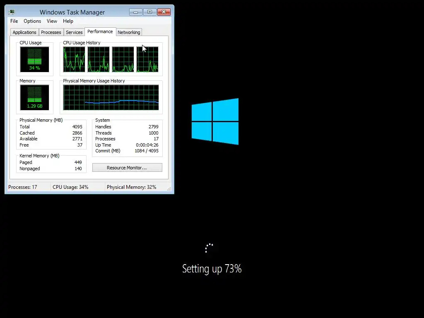
Task: Click the Free memory value 37
Action: 80,145
